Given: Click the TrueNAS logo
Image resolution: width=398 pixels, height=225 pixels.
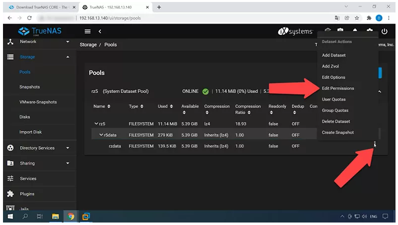Looking at the screenshot, I should click(40, 31).
